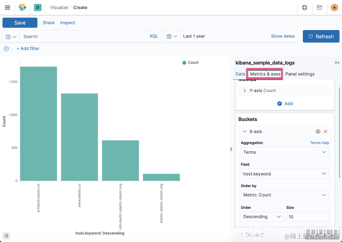
Task: Switch to the Metrics & axes tab
Action: (x=265, y=74)
